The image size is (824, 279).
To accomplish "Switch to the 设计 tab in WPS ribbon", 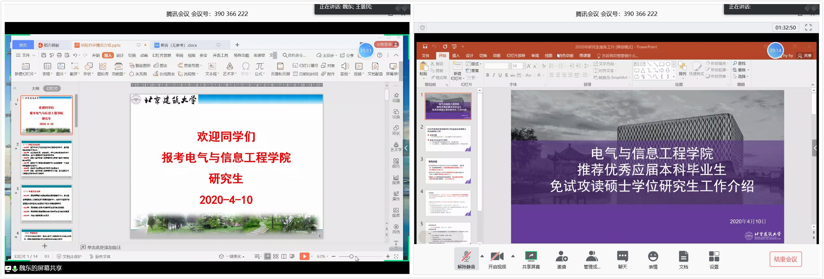I will [120, 56].
